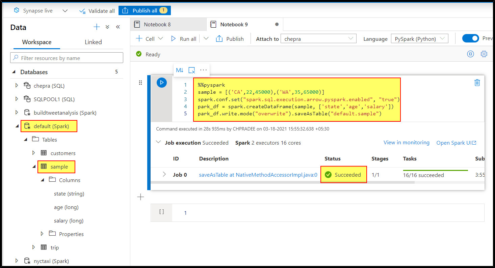Open View in monitoring link
This screenshot has height=268, width=495.
coord(407,143)
